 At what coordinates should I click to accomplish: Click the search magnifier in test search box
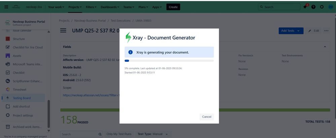[100, 134]
